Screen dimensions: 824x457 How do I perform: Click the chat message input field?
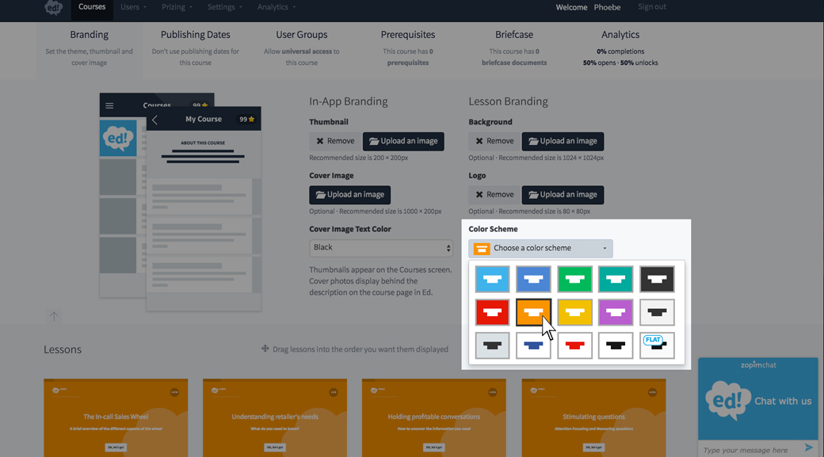pyautogui.click(x=748, y=450)
